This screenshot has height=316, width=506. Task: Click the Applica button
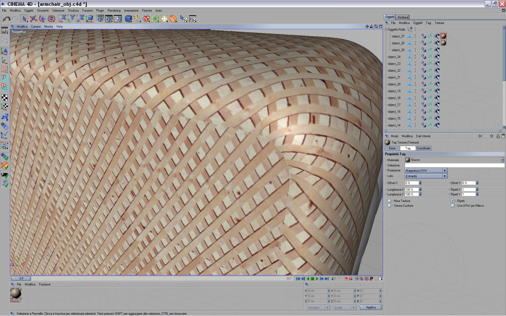pyautogui.click(x=371, y=307)
